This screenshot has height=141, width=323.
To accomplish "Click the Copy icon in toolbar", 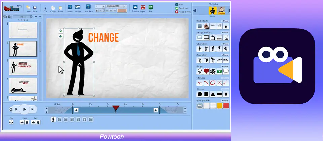I will coord(53,8).
